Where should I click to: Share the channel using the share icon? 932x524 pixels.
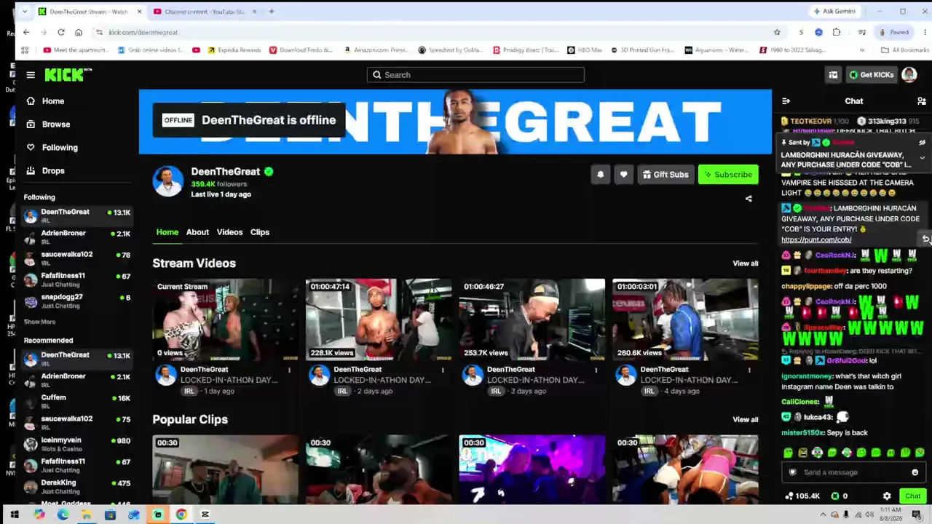pos(749,199)
